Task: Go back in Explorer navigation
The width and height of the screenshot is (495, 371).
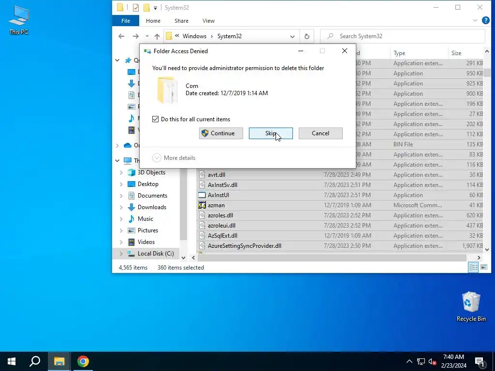Action: point(121,36)
